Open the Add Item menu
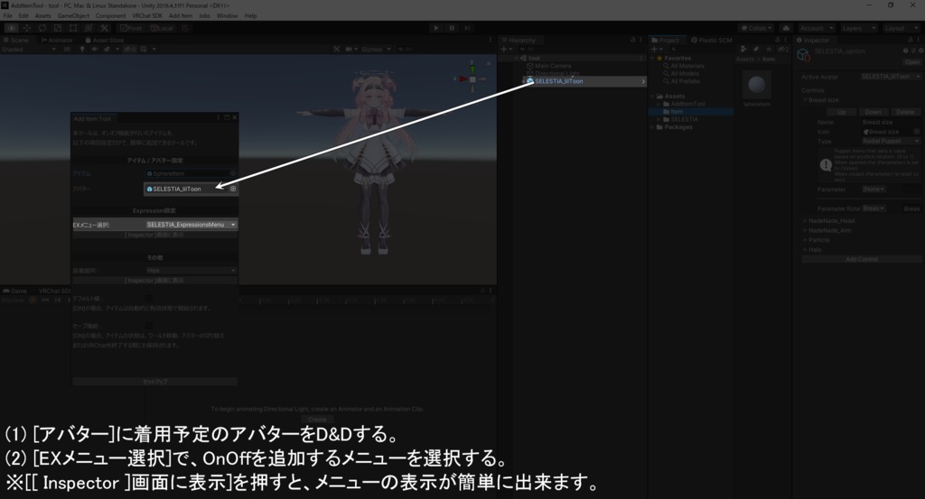Screen dimensions: 925x499 pos(181,16)
